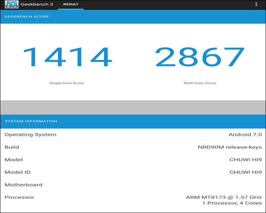Select the Model row label
The height and width of the screenshot is (213, 266).
tap(14, 160)
